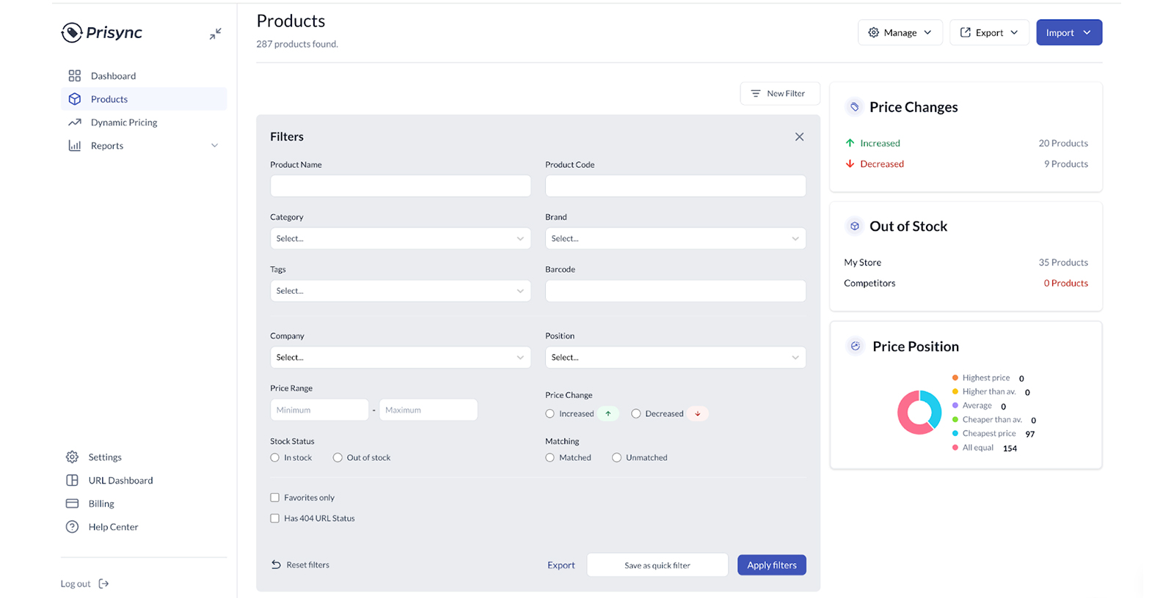Select the Increased price change radio button
The width and height of the screenshot is (1174, 598).
[x=550, y=414]
